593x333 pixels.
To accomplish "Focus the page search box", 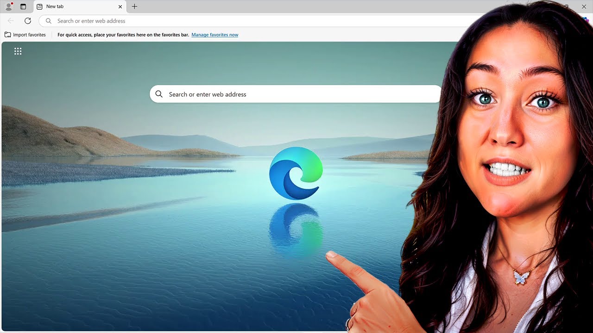I will [x=296, y=94].
